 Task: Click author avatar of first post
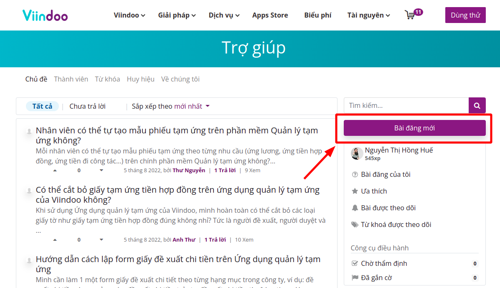(x=29, y=131)
